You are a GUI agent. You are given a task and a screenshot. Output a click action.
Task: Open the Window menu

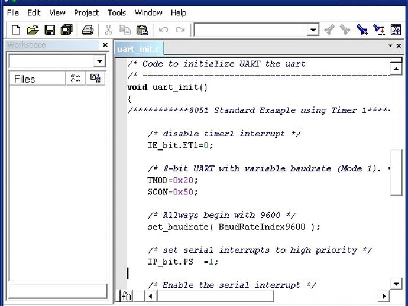pyautogui.click(x=148, y=13)
